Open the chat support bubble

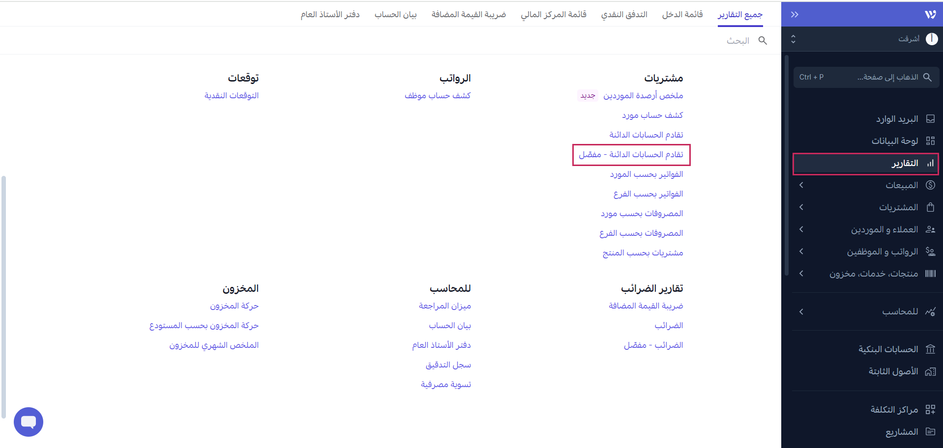29,421
